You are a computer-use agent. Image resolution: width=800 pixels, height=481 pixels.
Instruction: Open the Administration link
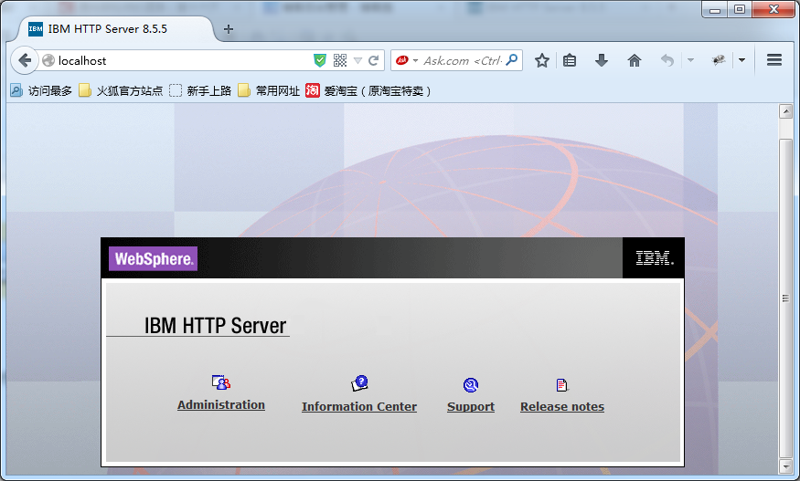click(221, 404)
